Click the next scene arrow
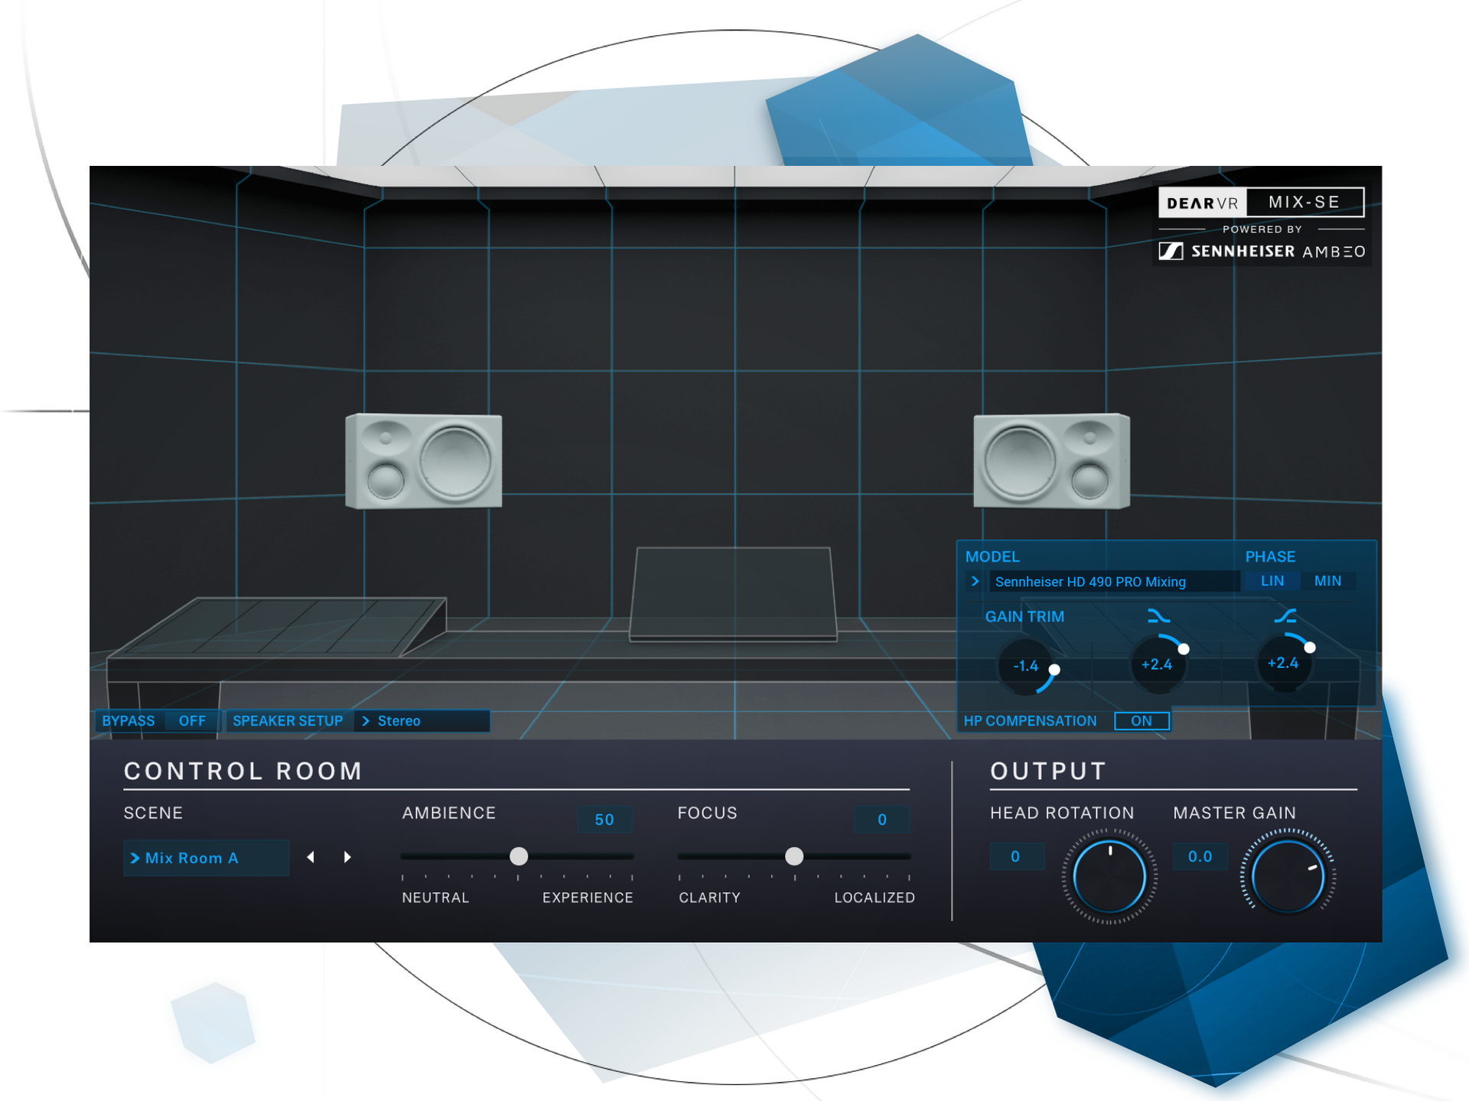The width and height of the screenshot is (1469, 1101). tap(347, 857)
